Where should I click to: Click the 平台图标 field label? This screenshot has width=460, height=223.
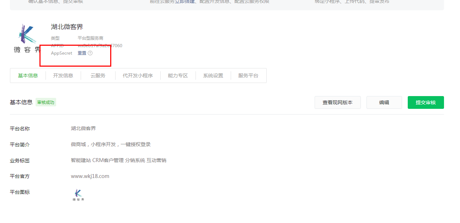pyautogui.click(x=20, y=192)
